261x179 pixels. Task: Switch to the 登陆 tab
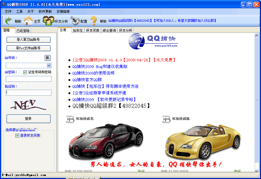8,30
